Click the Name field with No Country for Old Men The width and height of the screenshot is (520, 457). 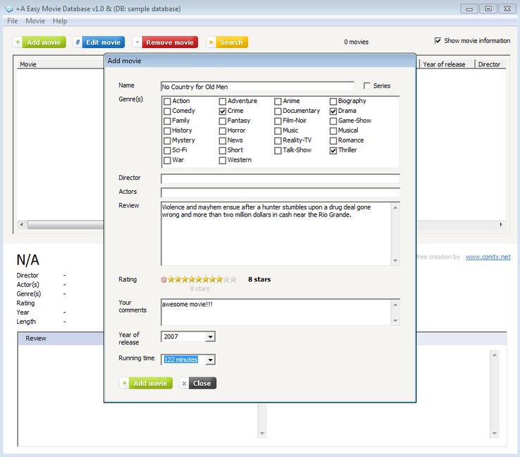257,87
